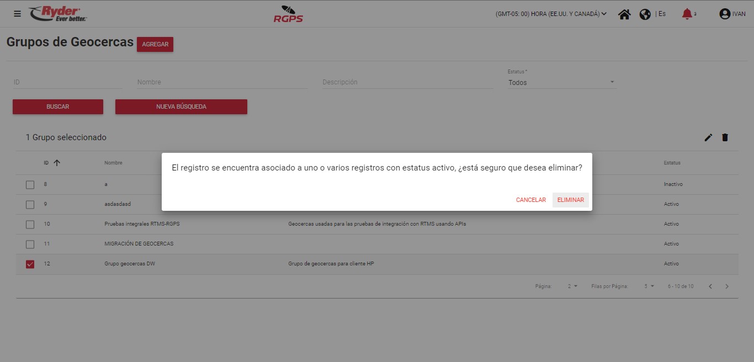Sort by ID using arrow icon
Viewport: 754px width, 362px height.
tap(57, 163)
